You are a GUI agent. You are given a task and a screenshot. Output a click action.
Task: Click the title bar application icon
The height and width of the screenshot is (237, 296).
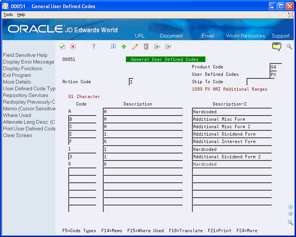point(5,6)
